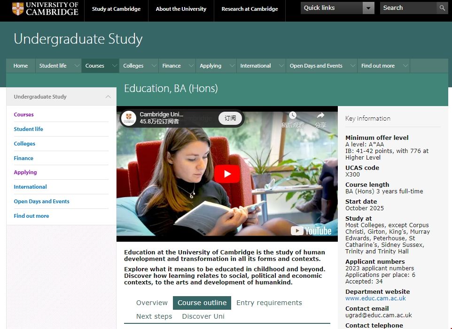
Task: Expand the Colleges navigation dropdown arrow
Action: pyautogui.click(x=153, y=66)
